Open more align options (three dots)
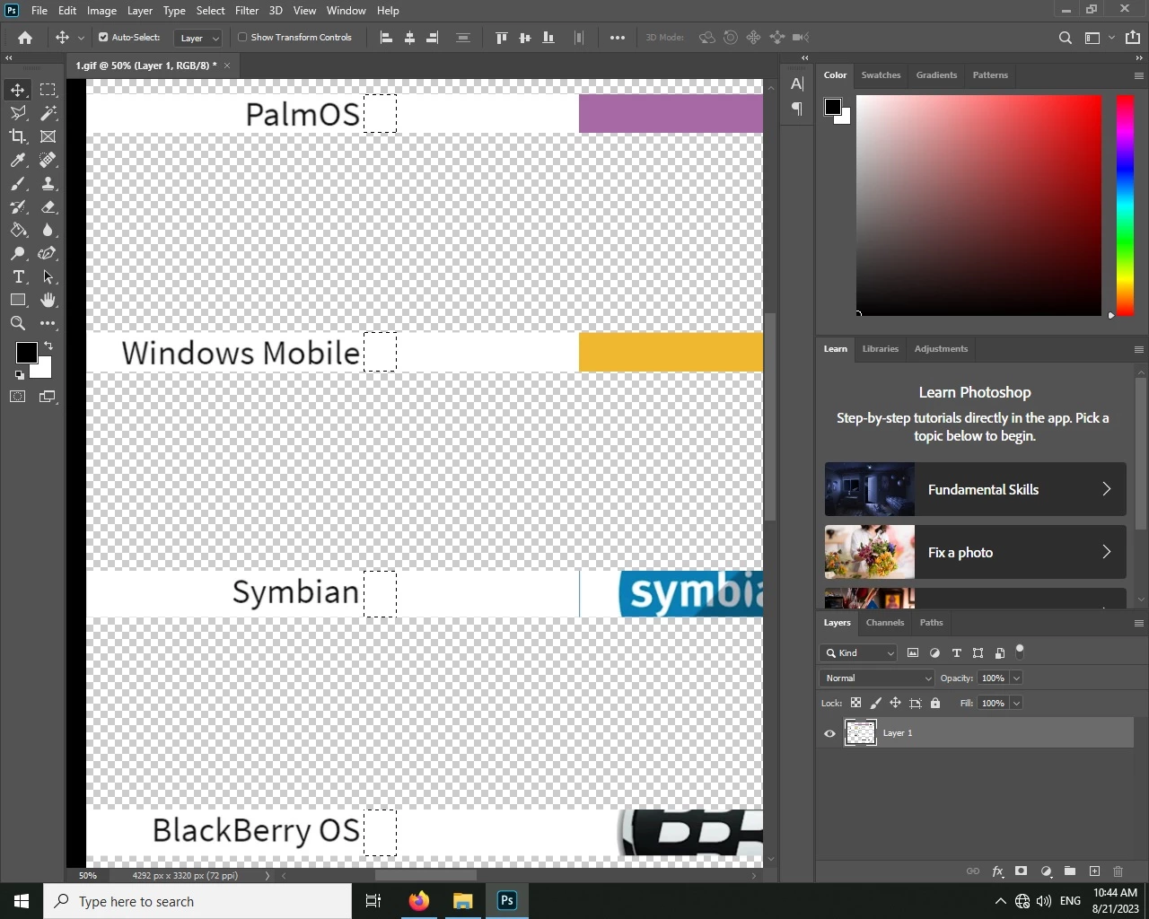The width and height of the screenshot is (1149, 919). click(x=618, y=38)
